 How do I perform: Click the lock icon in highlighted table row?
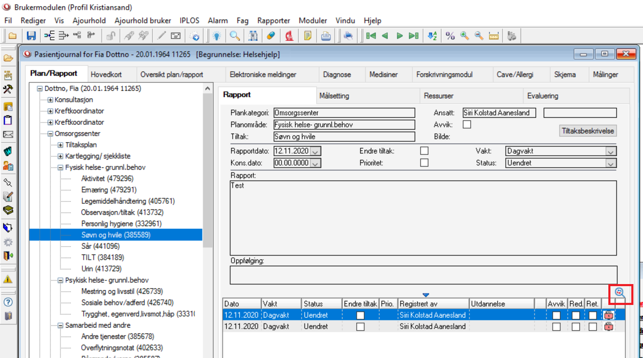point(609,315)
